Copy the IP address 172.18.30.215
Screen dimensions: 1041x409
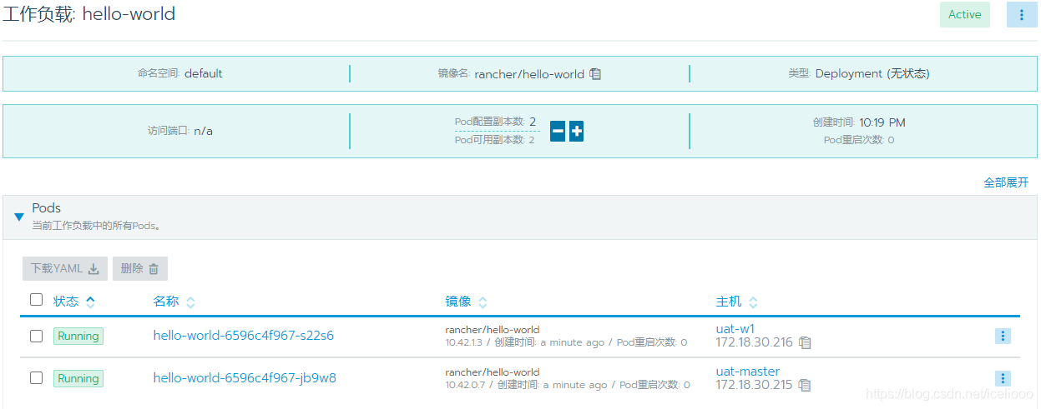point(805,385)
